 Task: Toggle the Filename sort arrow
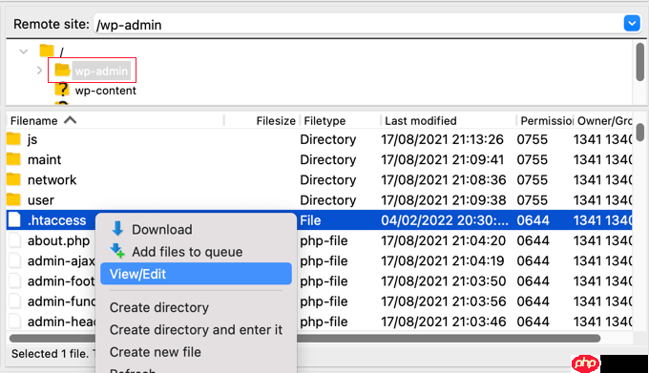(x=71, y=120)
